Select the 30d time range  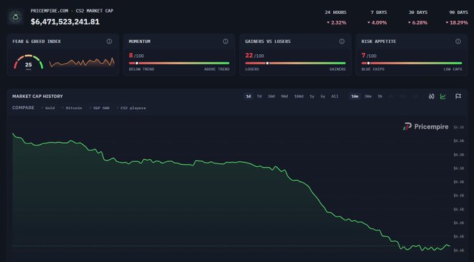pos(271,96)
